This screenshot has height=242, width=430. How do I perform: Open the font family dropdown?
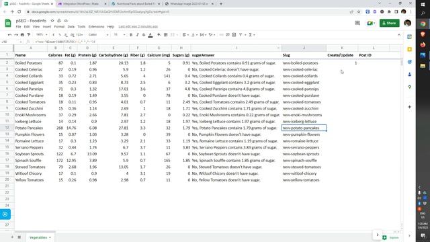[x=98, y=35]
